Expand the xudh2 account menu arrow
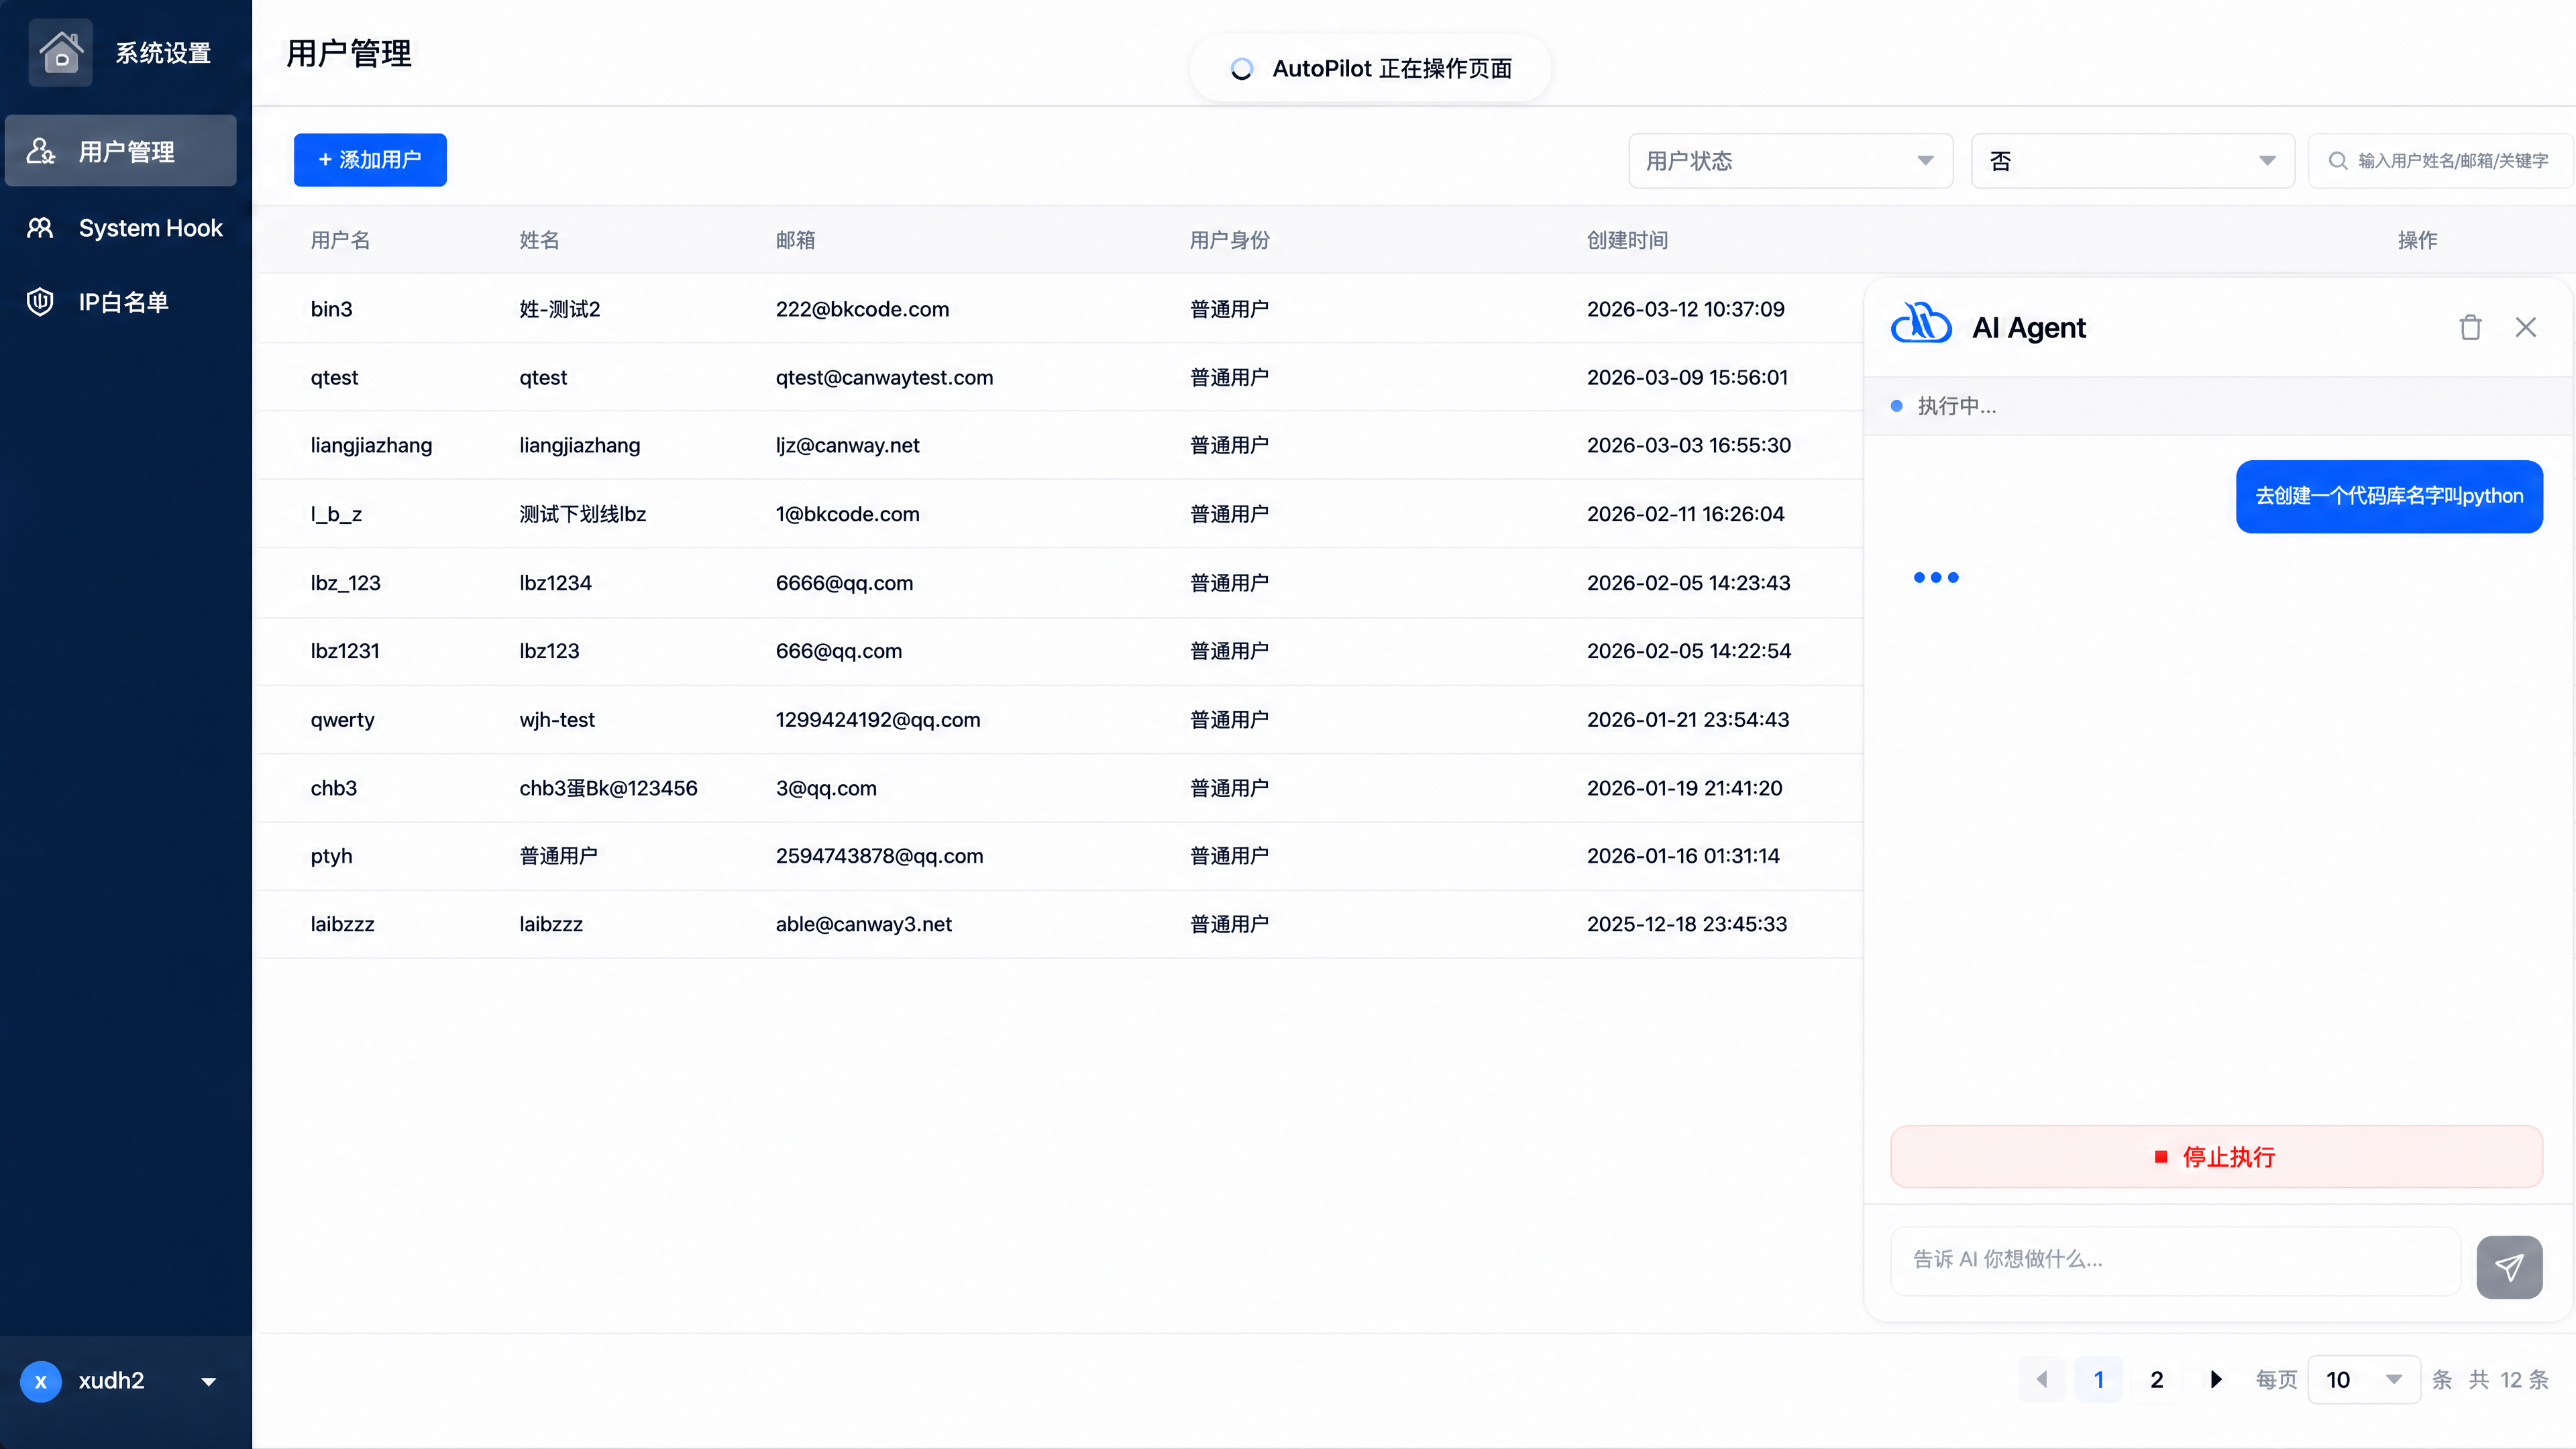The image size is (2576, 1449). [x=208, y=1382]
